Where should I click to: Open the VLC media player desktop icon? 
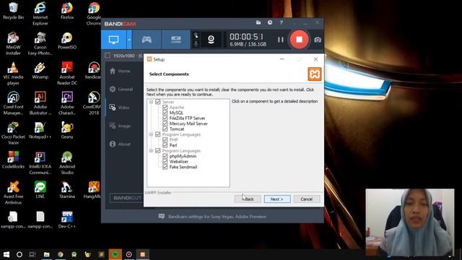tap(13, 74)
